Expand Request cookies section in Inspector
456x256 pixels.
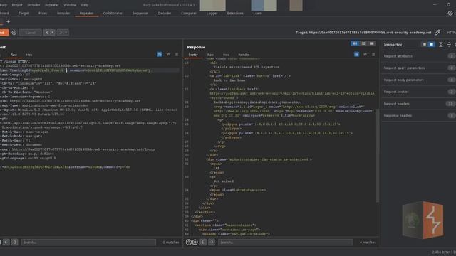point(419,92)
